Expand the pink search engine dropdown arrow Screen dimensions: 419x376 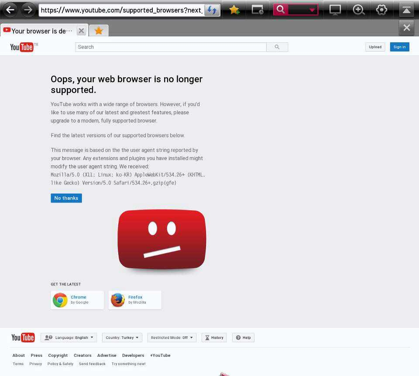pyautogui.click(x=312, y=10)
